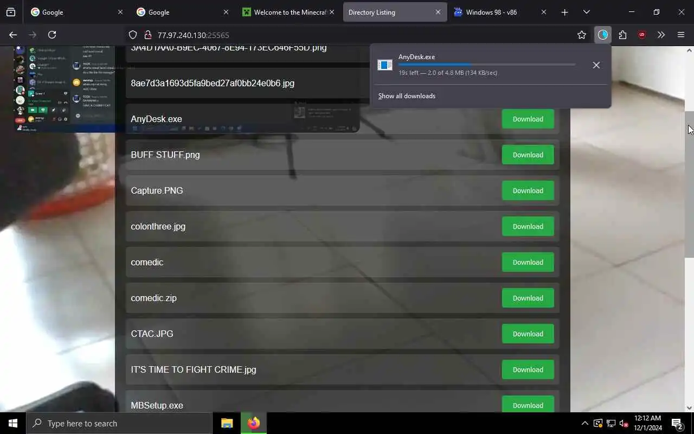
Task: Click AnyDesk.exe download progress bar
Action: (x=487, y=65)
